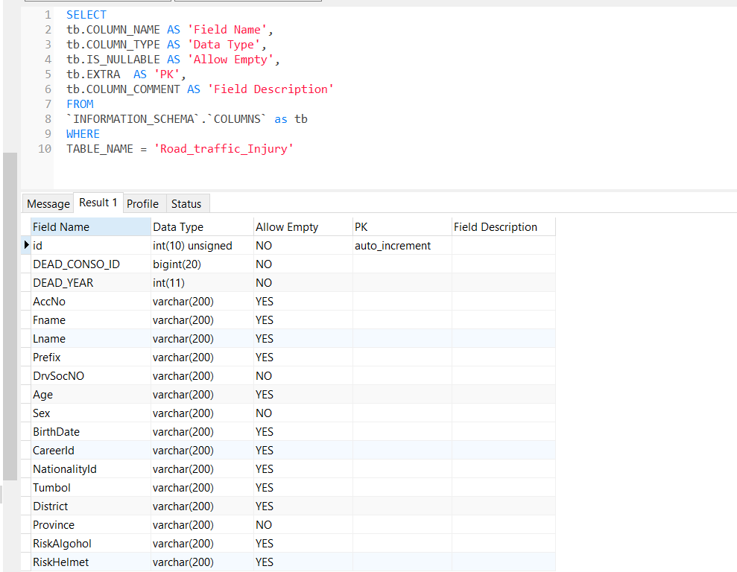The image size is (737, 572).
Task: Click the Allow Empty column header
Action: tap(303, 227)
